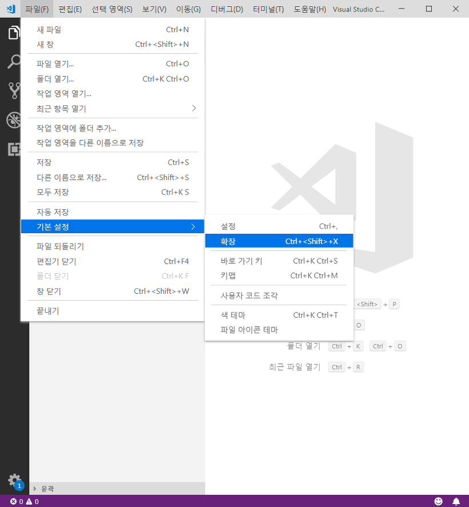Viewport: 469px width, 507px height.
Task: Click 저장 in the File menu
Action: 113,162
